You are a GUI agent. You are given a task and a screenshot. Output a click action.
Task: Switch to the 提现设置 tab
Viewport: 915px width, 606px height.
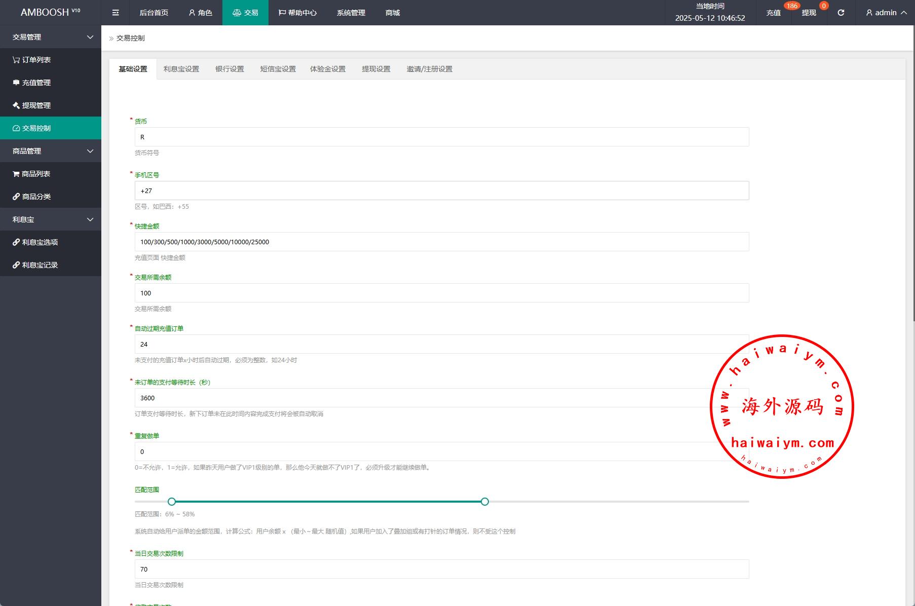tap(376, 69)
